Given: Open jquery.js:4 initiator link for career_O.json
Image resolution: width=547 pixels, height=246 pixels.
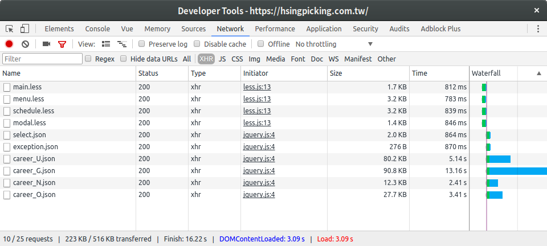Looking at the screenshot, I should (x=259, y=195).
